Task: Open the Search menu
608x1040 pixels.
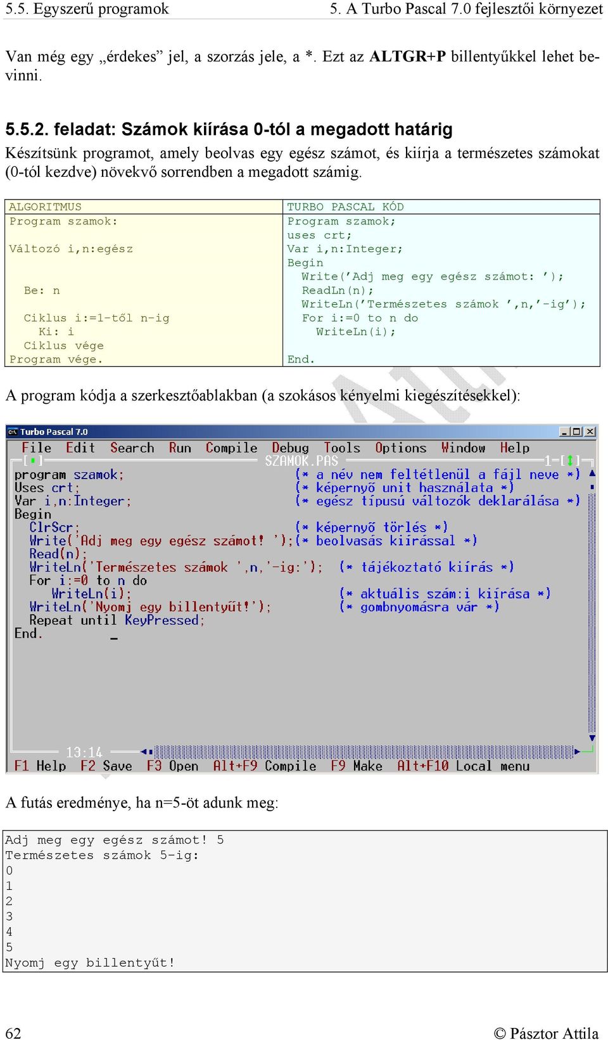Action: click(x=132, y=448)
